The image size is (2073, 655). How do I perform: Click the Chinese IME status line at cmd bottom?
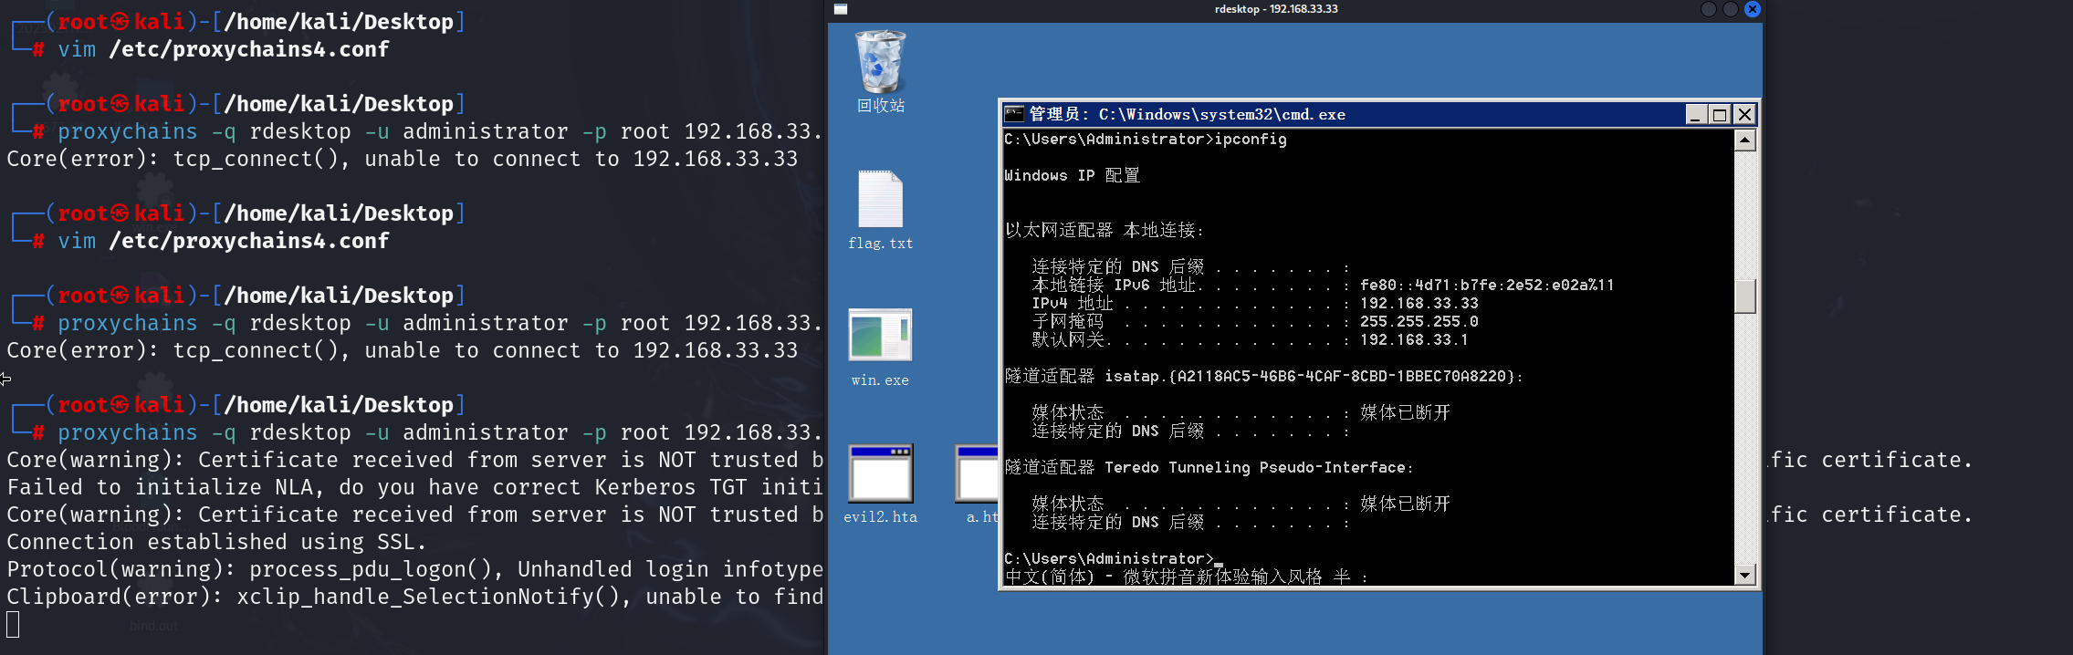[x=1187, y=577]
